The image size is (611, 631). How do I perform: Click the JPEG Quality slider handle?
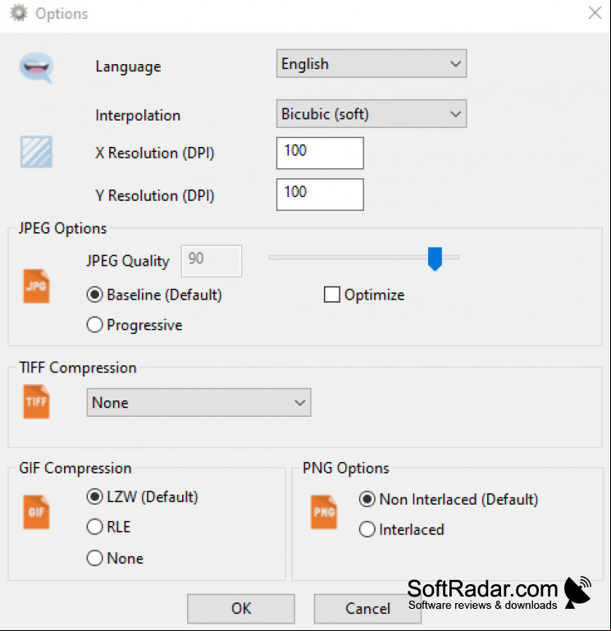(435, 258)
